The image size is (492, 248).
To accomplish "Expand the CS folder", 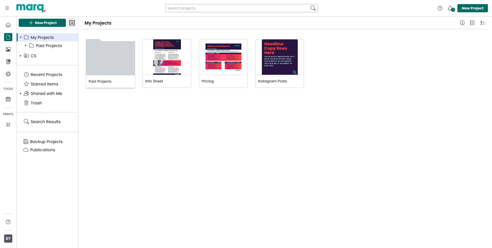I will (20, 56).
